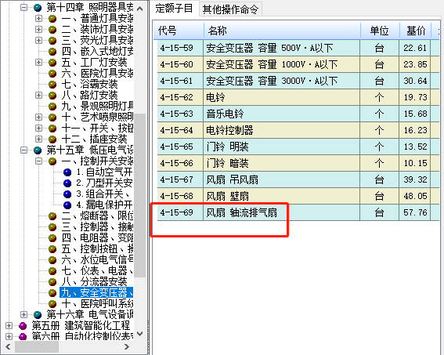Switch to the 定额子目 tab

tap(174, 8)
